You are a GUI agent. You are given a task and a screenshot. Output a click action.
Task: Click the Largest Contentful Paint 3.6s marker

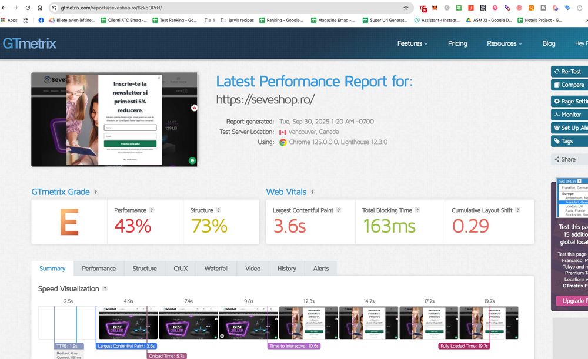tap(126, 346)
